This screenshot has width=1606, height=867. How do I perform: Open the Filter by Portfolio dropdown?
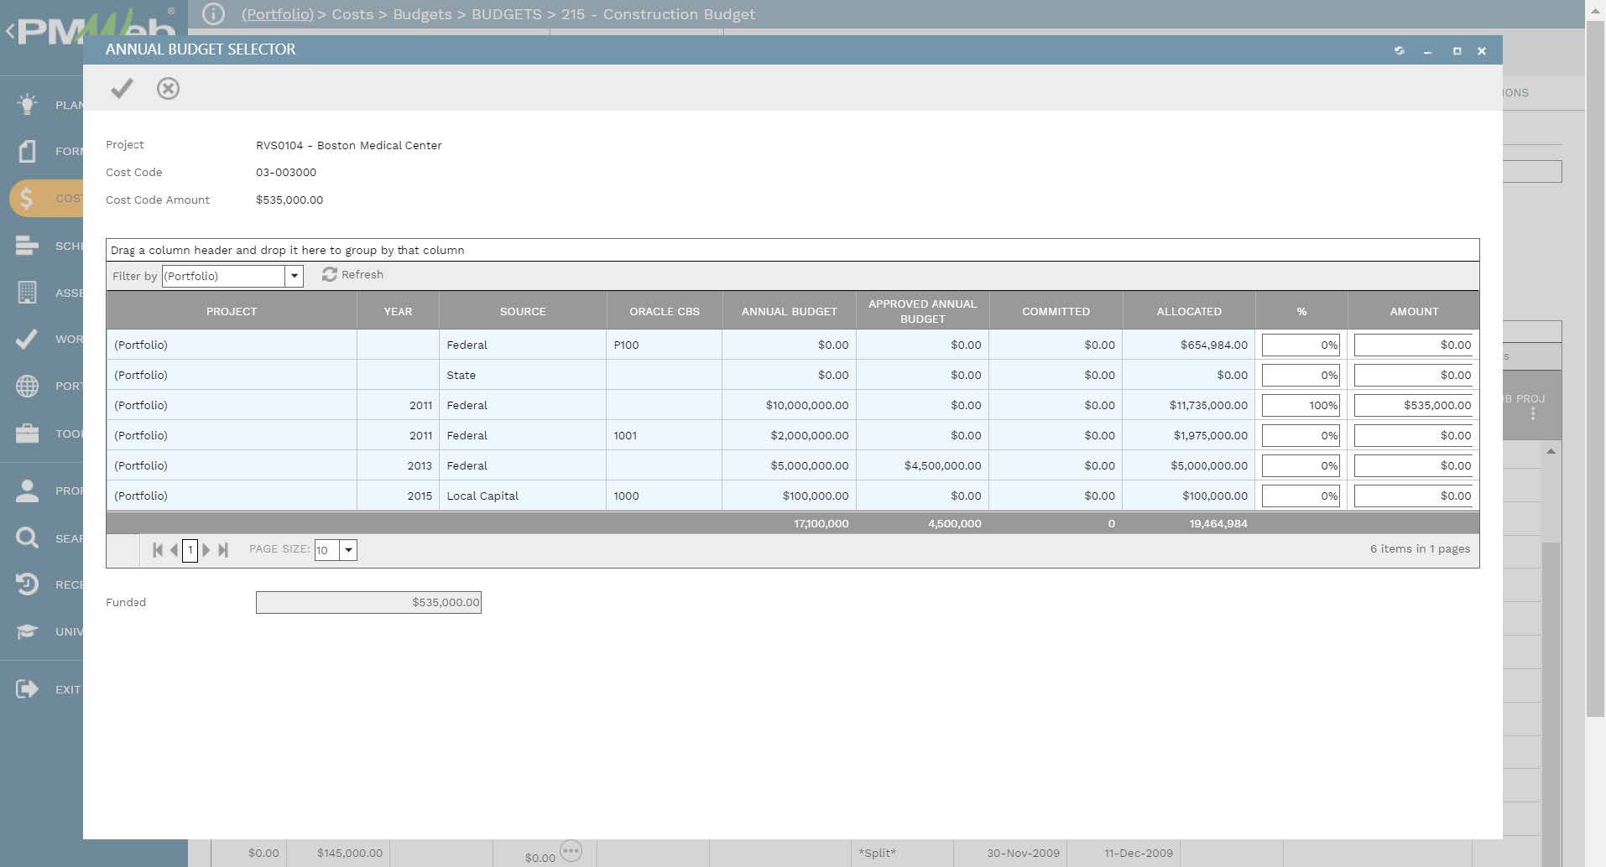click(294, 276)
